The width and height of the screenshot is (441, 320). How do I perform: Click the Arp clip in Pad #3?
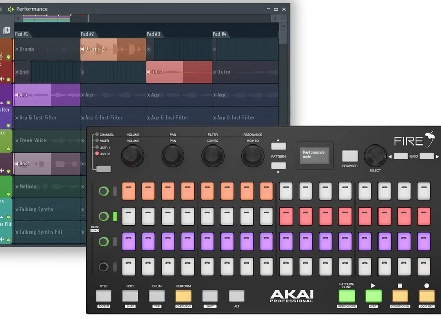click(x=179, y=95)
